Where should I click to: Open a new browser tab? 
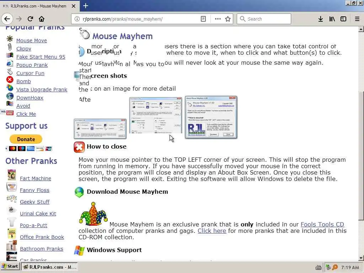click(x=85, y=6)
